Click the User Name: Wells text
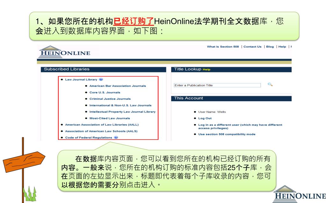Viewport: 326px width, 203px height. click(x=212, y=112)
